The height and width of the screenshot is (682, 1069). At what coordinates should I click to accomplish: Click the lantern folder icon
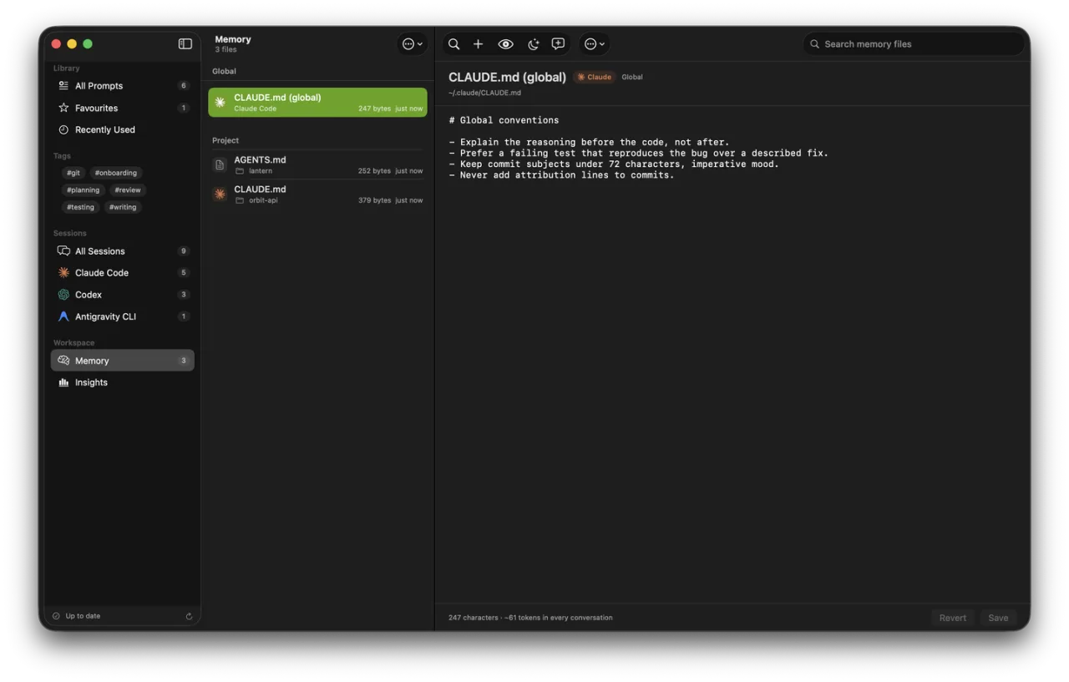coord(240,171)
